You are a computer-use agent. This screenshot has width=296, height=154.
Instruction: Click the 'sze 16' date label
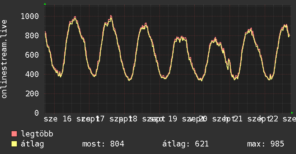(57, 119)
